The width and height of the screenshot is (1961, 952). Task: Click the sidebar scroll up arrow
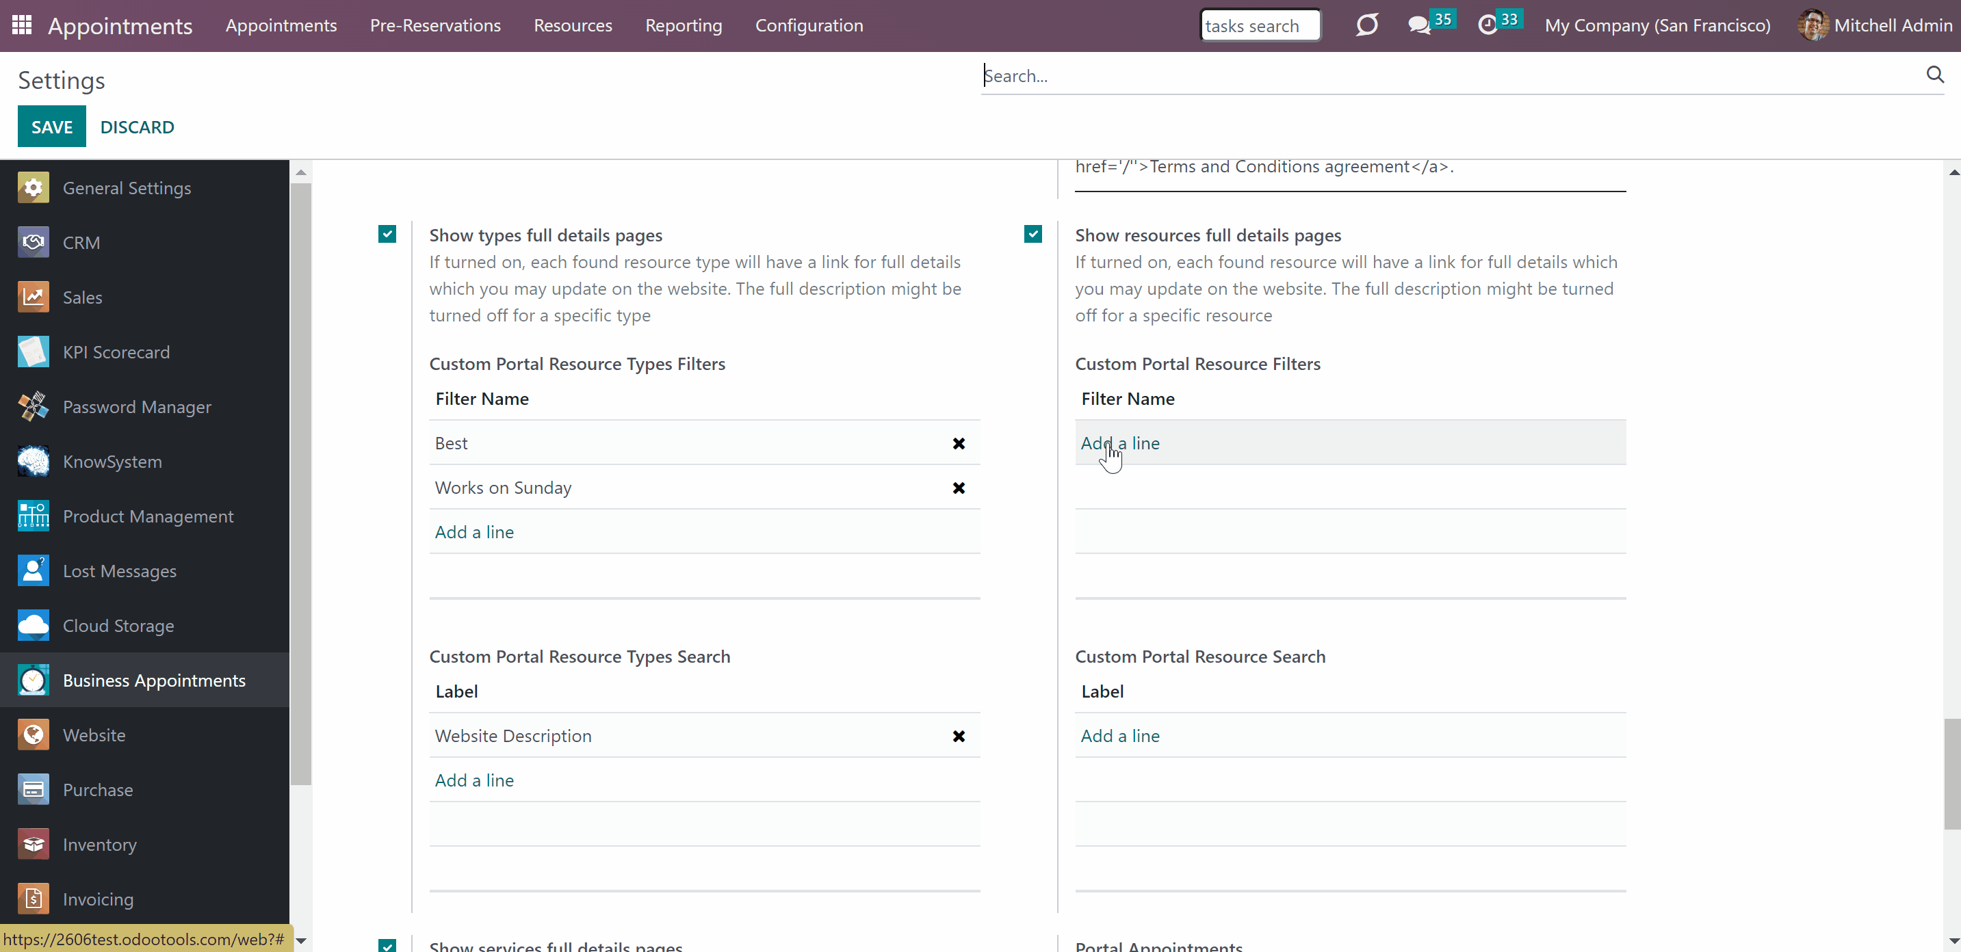[302, 172]
